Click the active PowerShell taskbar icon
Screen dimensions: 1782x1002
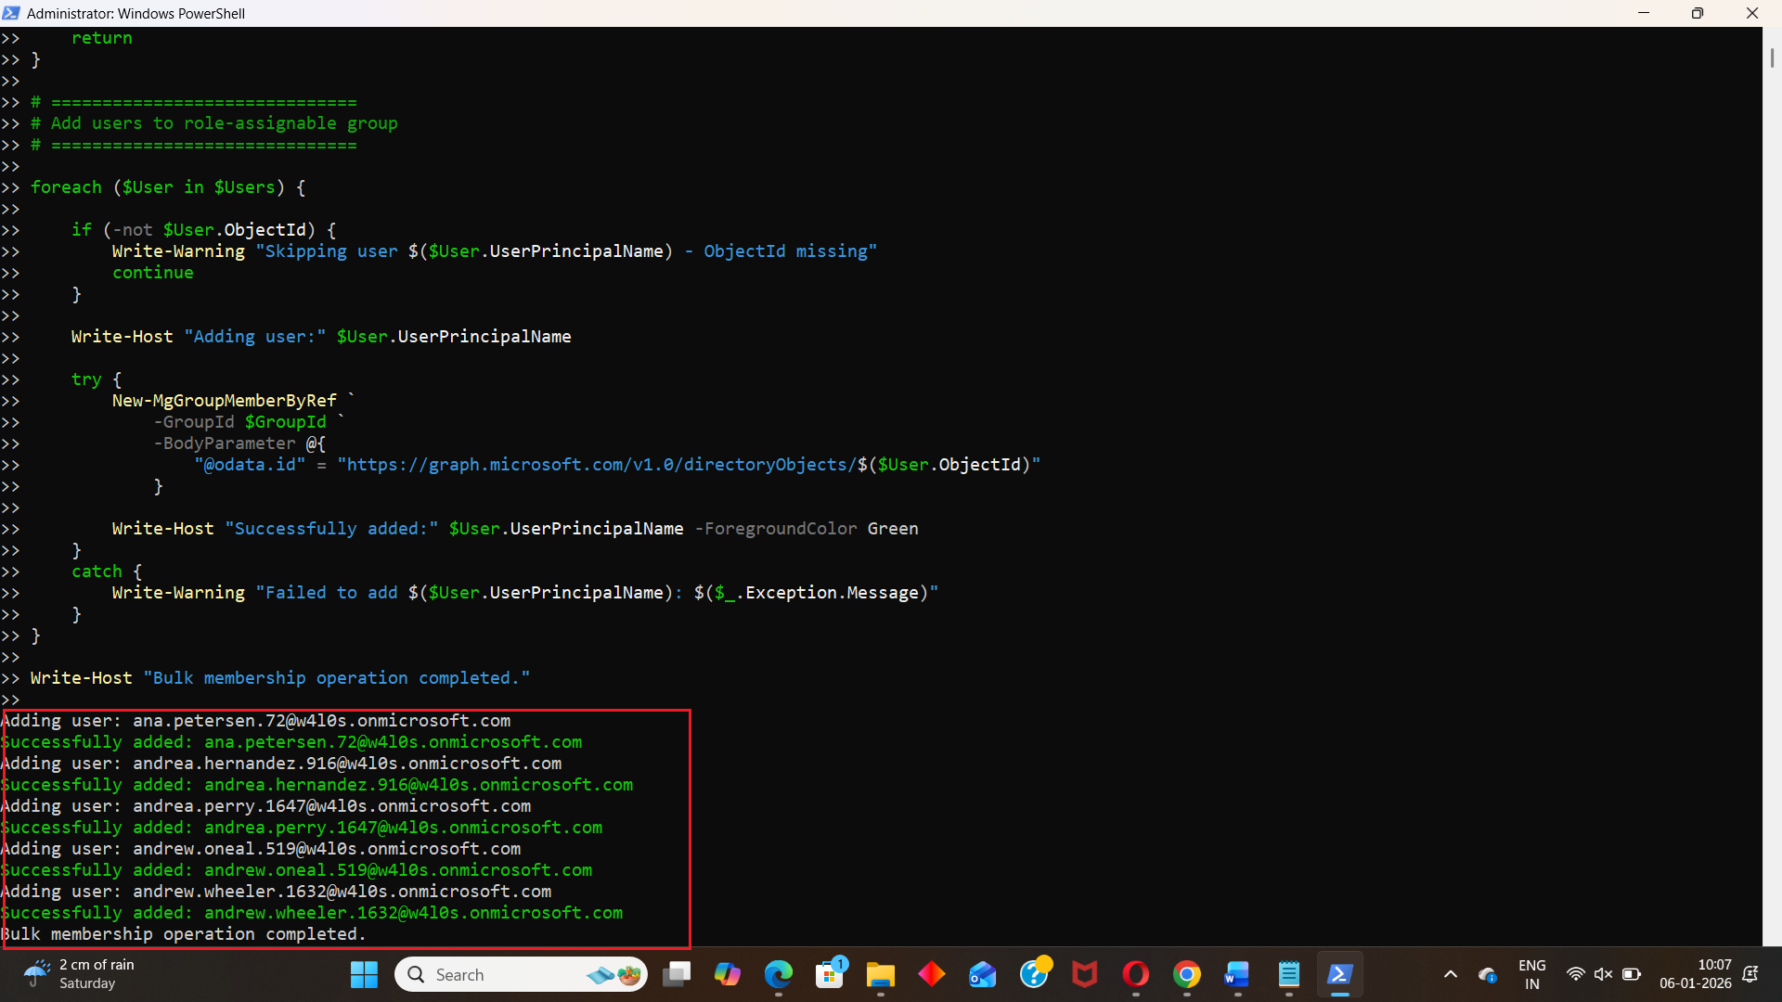coord(1339,974)
